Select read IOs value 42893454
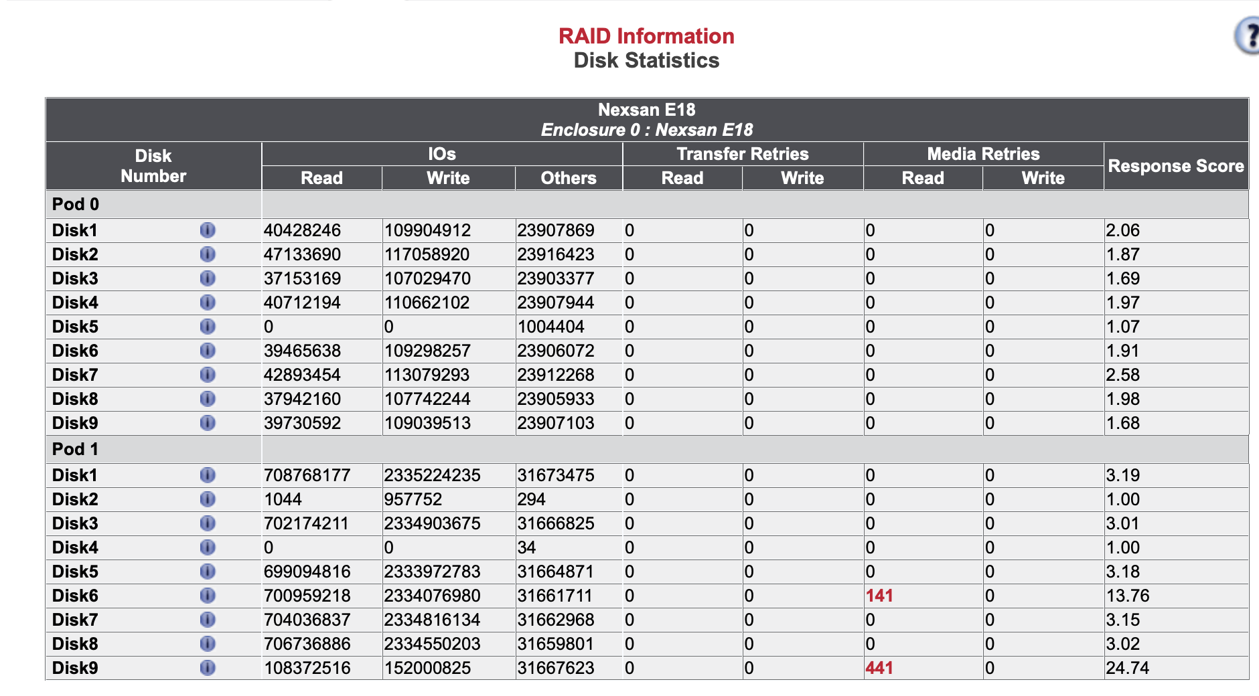This screenshot has width=1259, height=696. pyautogui.click(x=302, y=375)
